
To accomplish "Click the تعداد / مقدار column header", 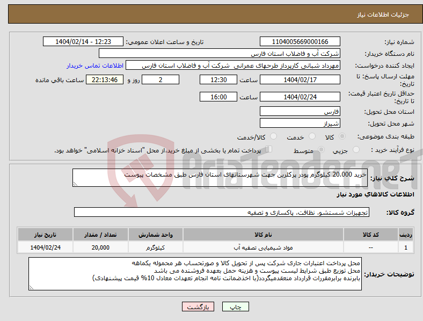I will [100, 235].
